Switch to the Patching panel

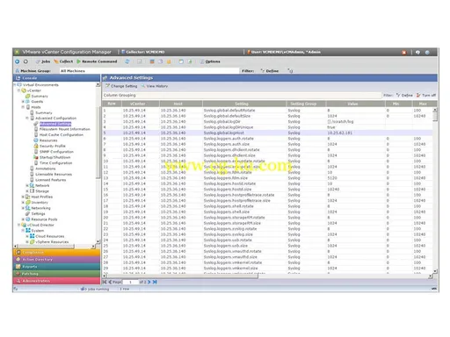(x=56, y=274)
